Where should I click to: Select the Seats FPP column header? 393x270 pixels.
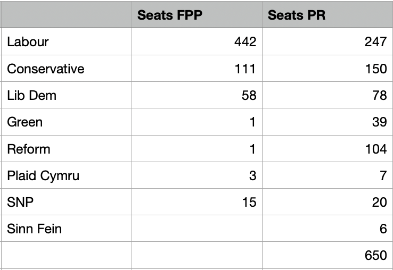[196, 15]
